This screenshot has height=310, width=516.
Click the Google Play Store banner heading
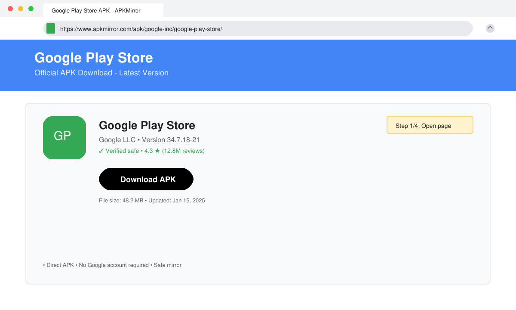pos(94,58)
